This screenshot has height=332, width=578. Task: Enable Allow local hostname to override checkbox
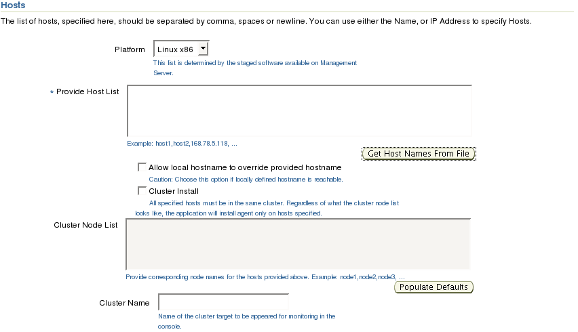(142, 167)
